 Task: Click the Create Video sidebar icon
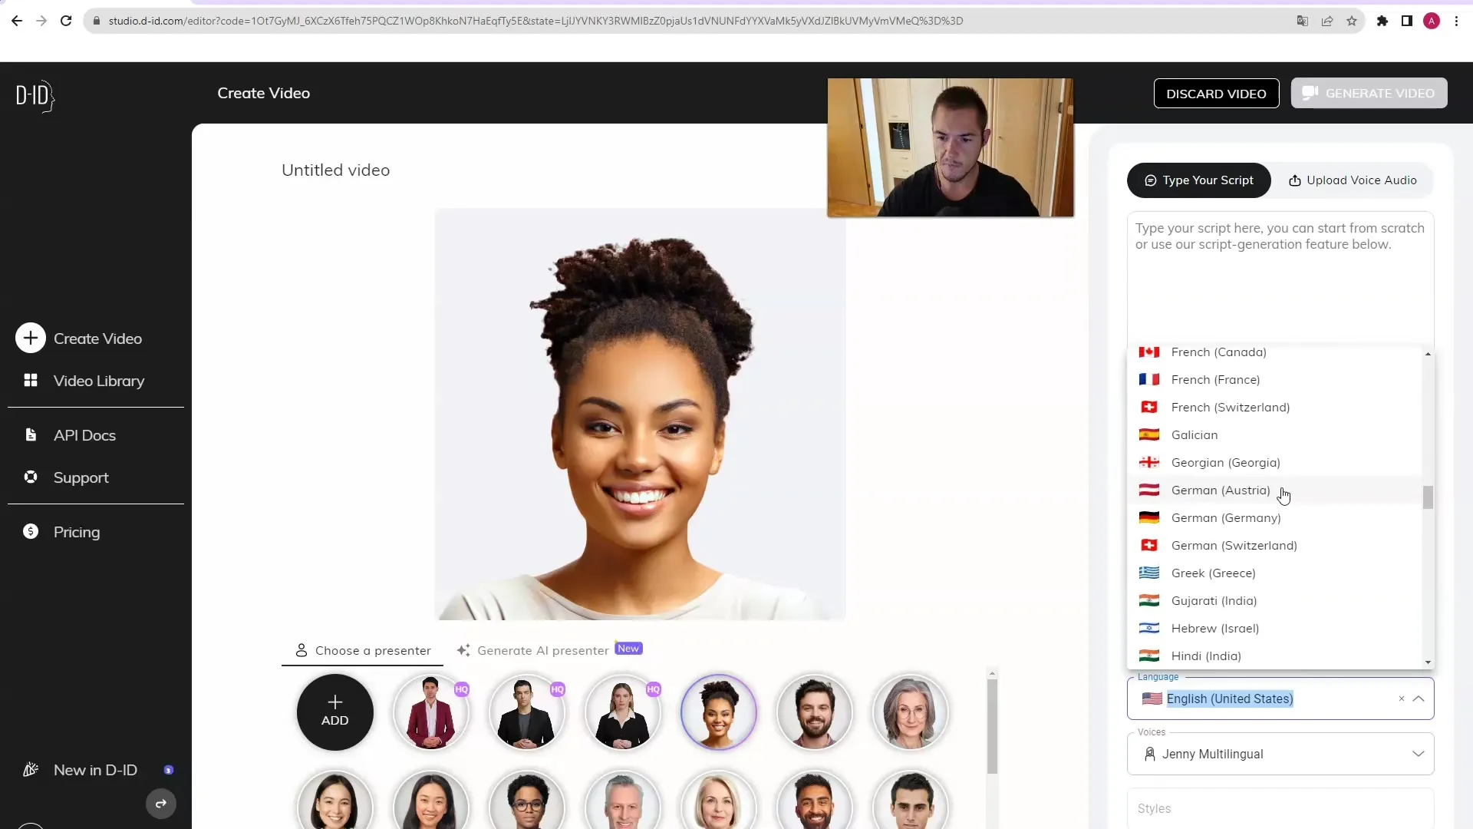(29, 339)
